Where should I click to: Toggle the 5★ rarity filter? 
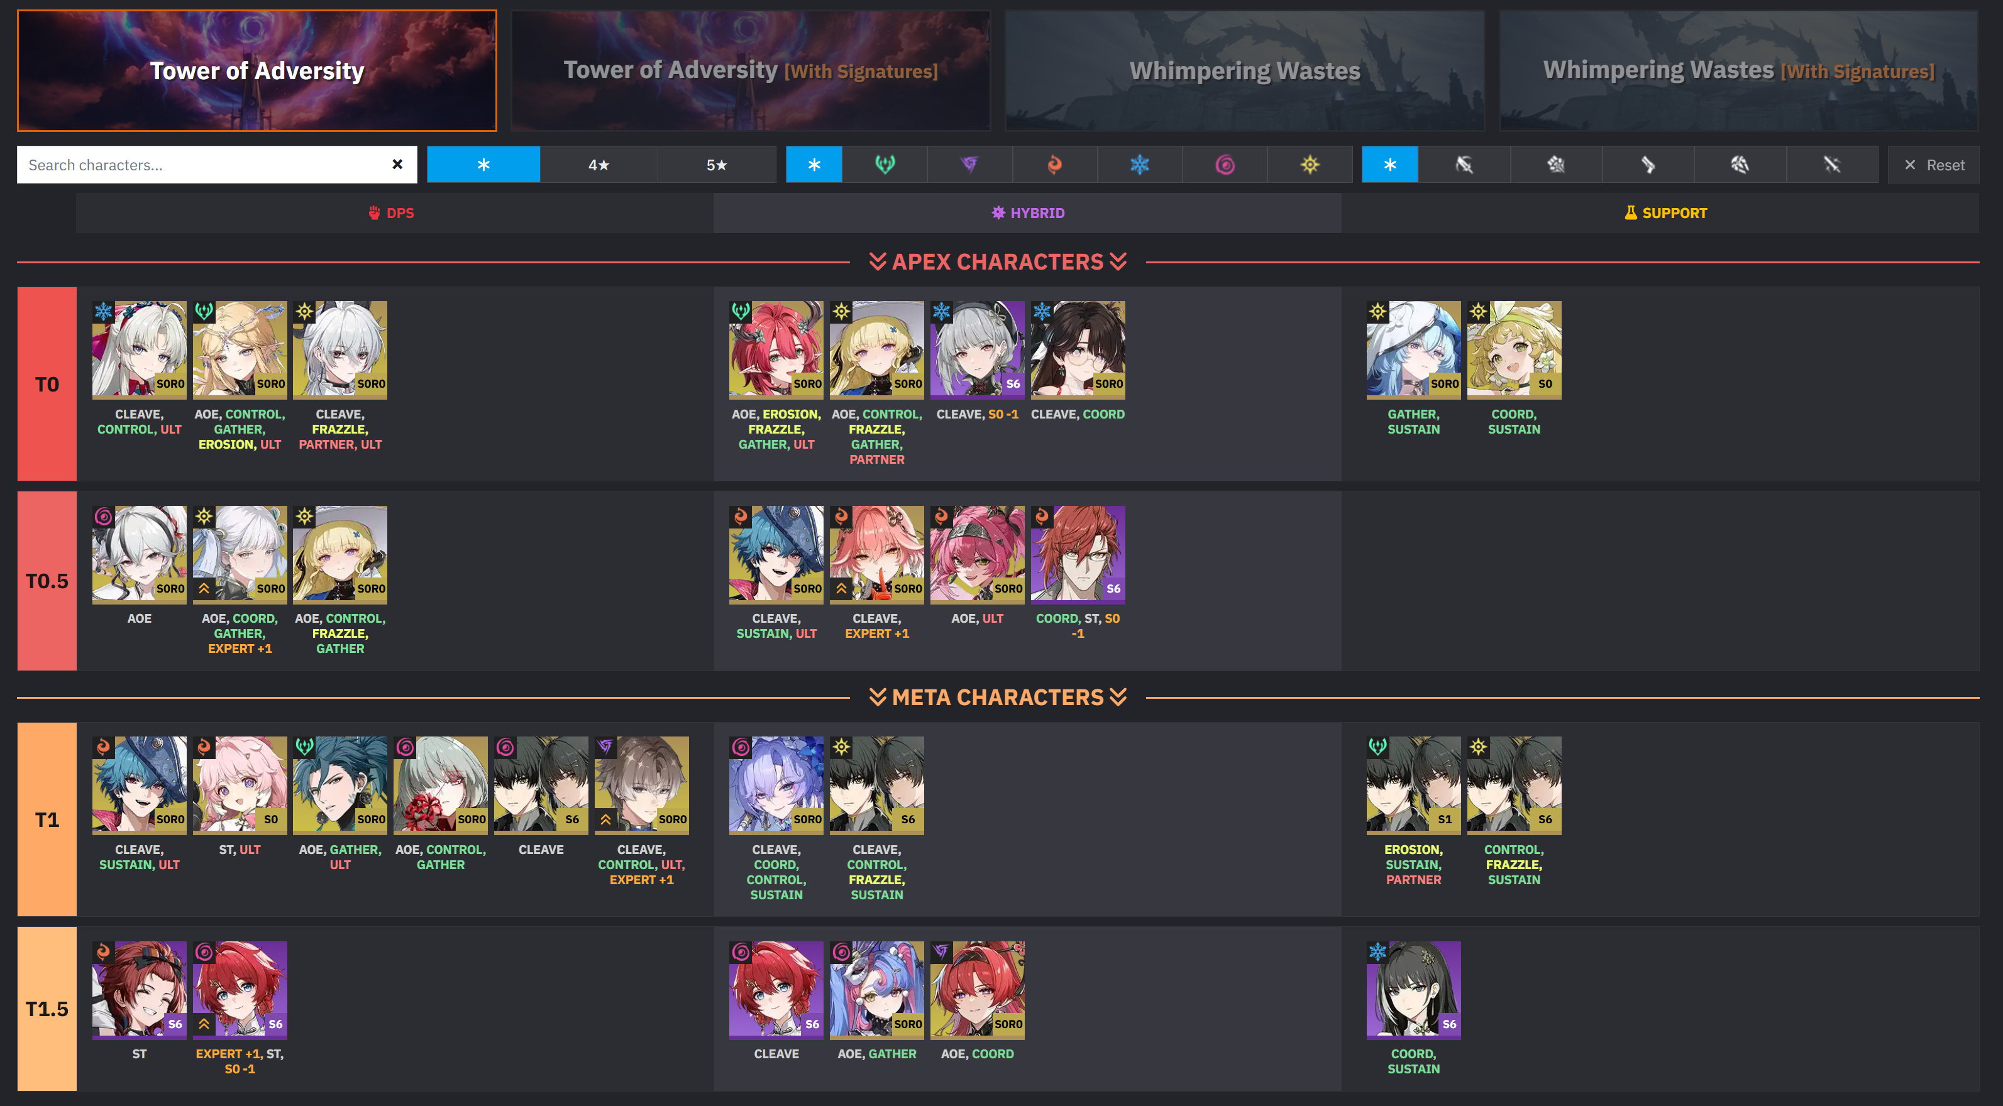click(717, 165)
